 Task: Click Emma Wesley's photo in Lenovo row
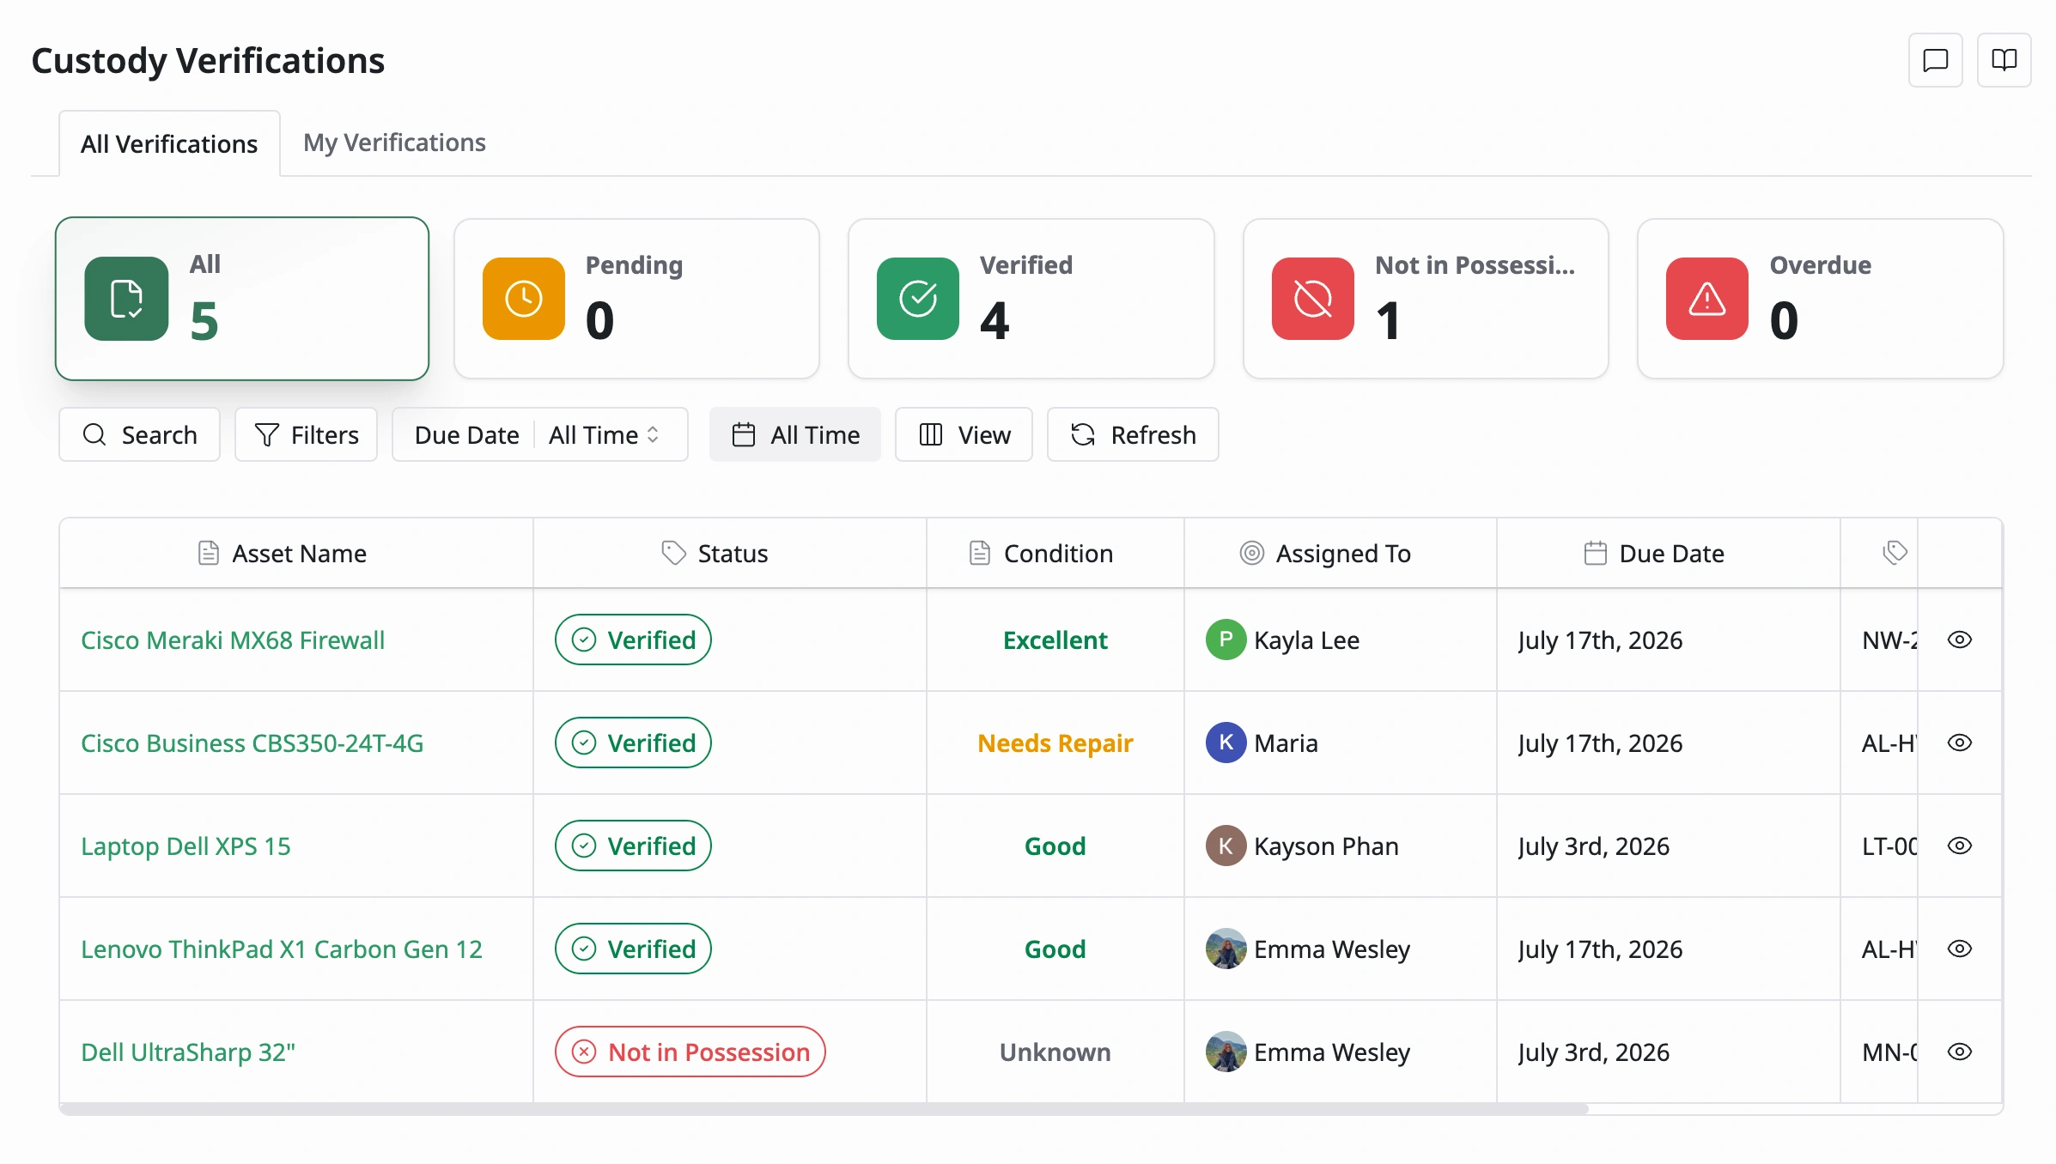1226,949
